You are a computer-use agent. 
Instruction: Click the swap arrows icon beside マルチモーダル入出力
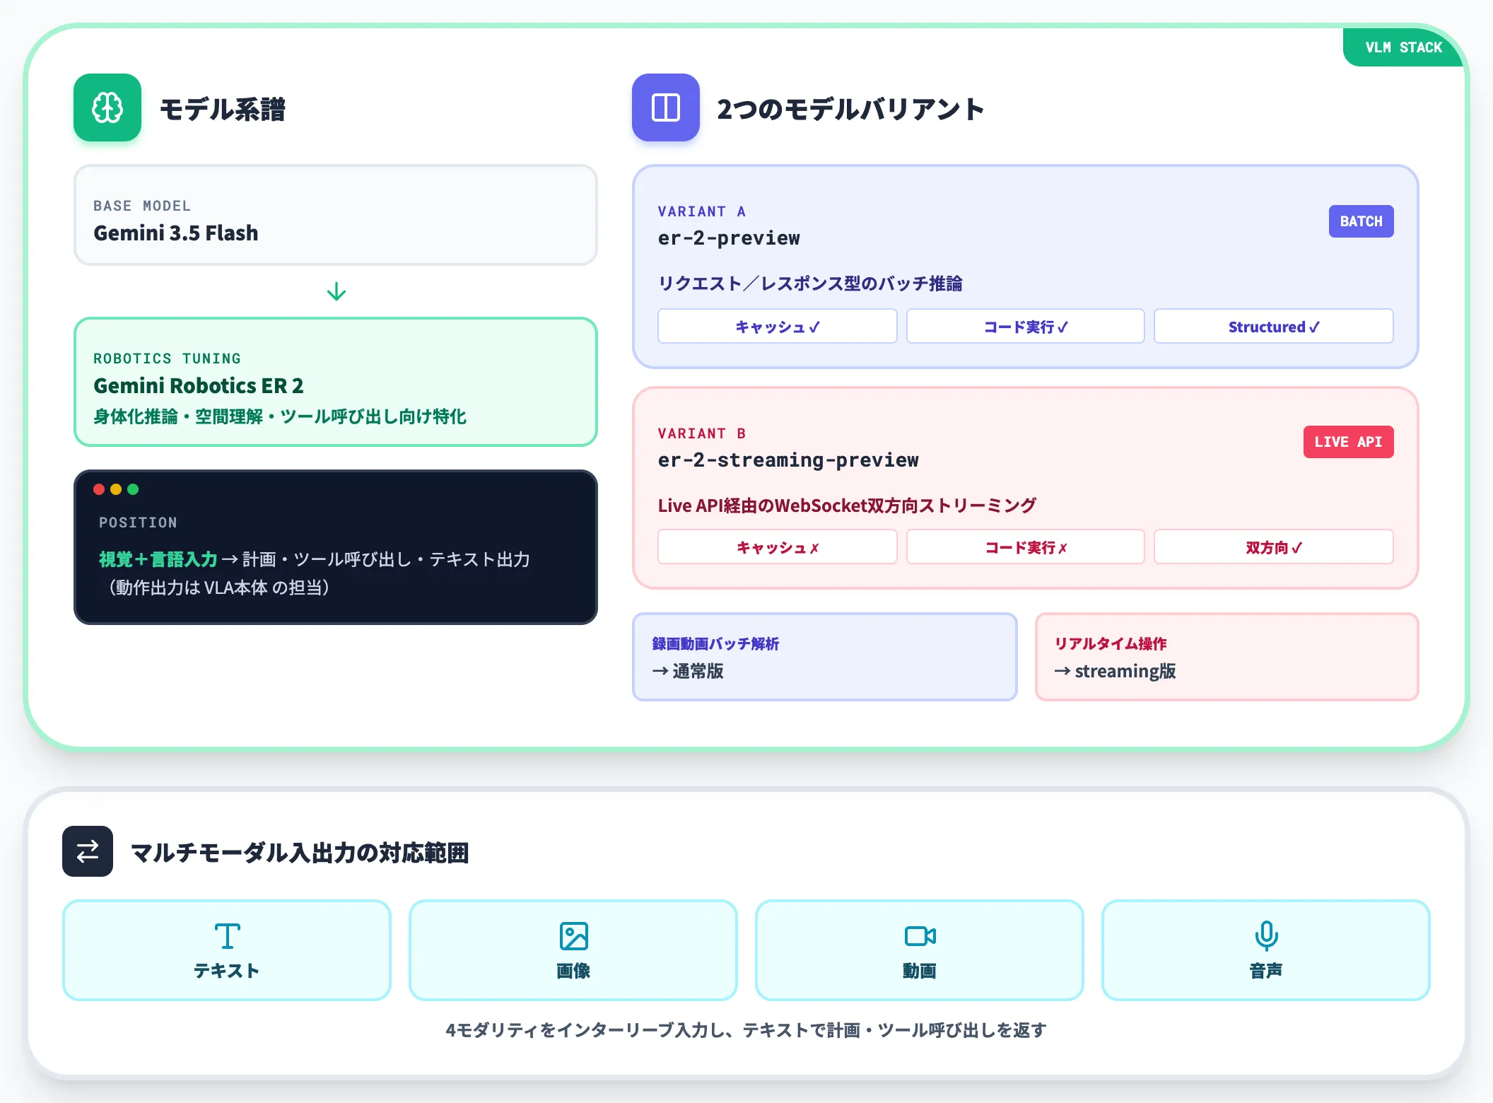point(88,851)
